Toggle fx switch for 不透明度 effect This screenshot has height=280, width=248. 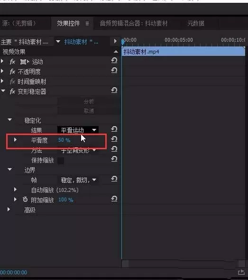(x=12, y=72)
